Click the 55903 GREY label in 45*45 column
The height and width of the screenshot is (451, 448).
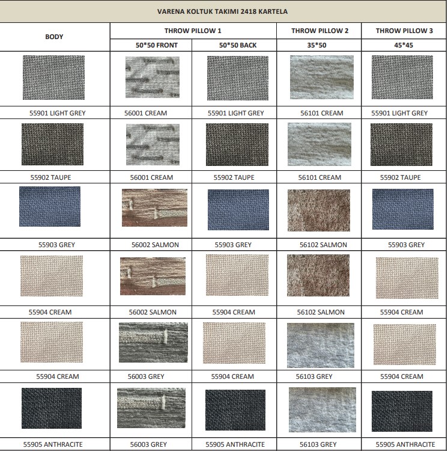[x=404, y=245]
